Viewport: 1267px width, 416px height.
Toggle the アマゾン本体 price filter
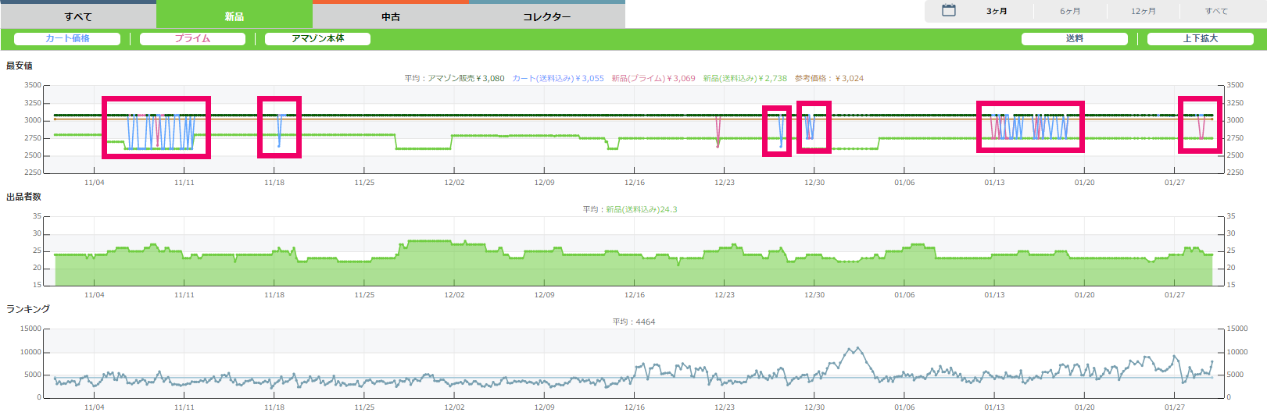pyautogui.click(x=317, y=38)
